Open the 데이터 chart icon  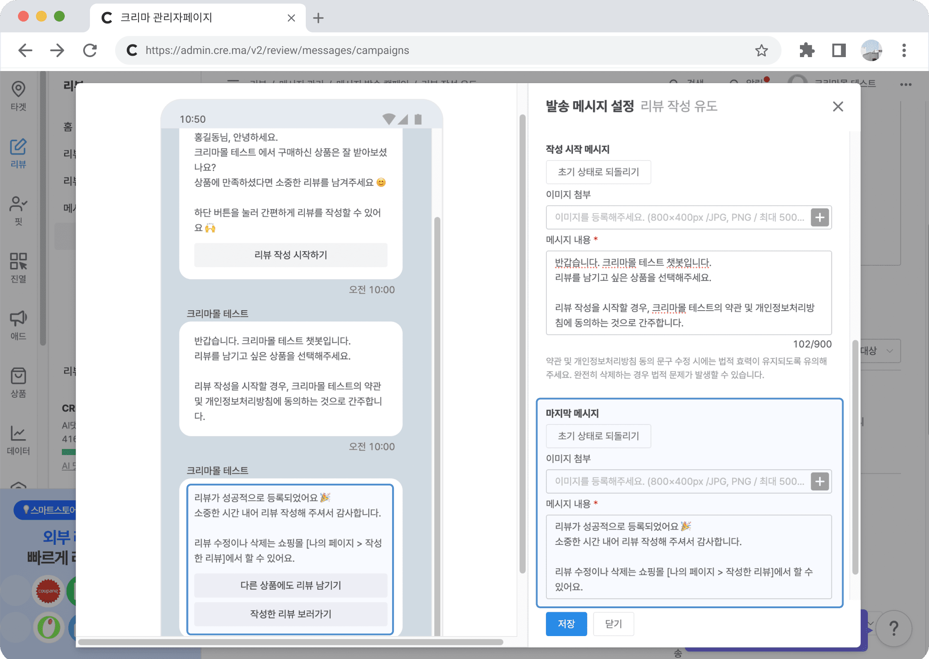click(x=18, y=440)
